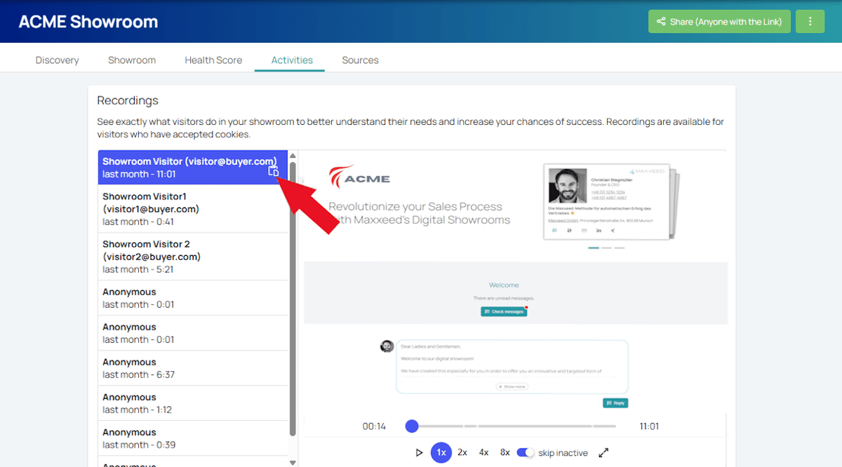Open the three-dot more options menu
This screenshot has height=467, width=842.
click(x=810, y=22)
